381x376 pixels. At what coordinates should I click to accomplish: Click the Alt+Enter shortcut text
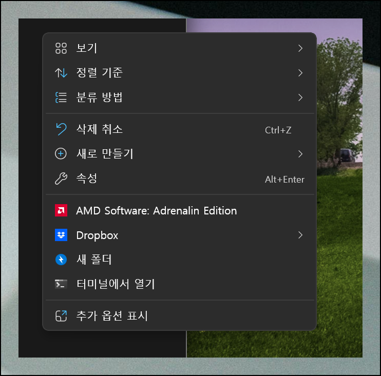pos(284,180)
